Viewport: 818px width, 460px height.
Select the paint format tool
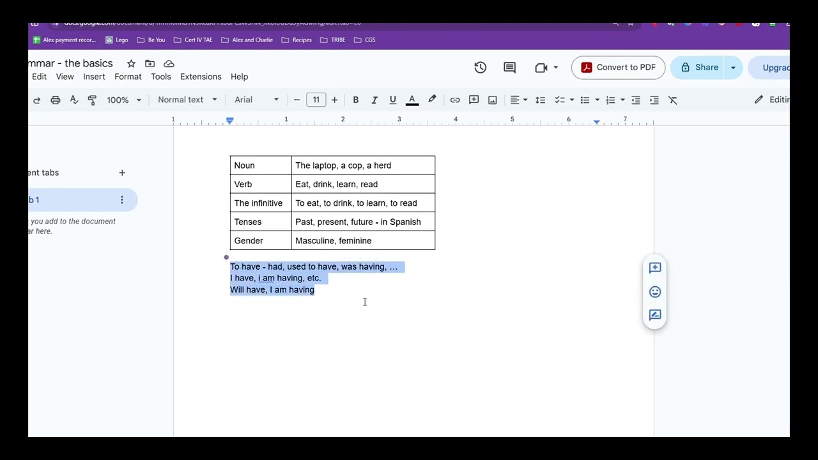[92, 100]
